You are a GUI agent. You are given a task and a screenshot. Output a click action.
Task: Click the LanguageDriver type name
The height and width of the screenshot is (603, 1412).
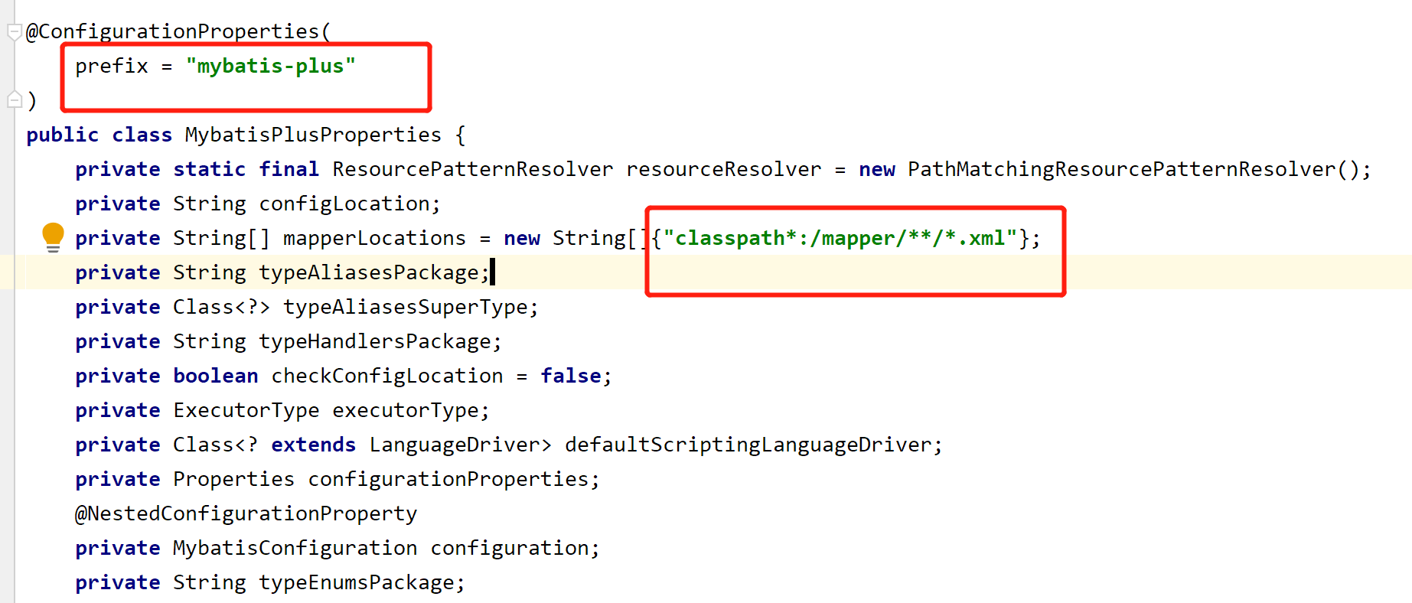click(x=455, y=445)
